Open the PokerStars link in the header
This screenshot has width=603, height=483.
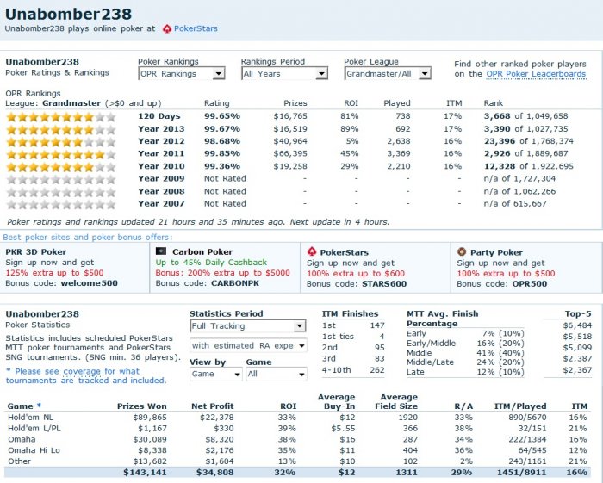196,28
